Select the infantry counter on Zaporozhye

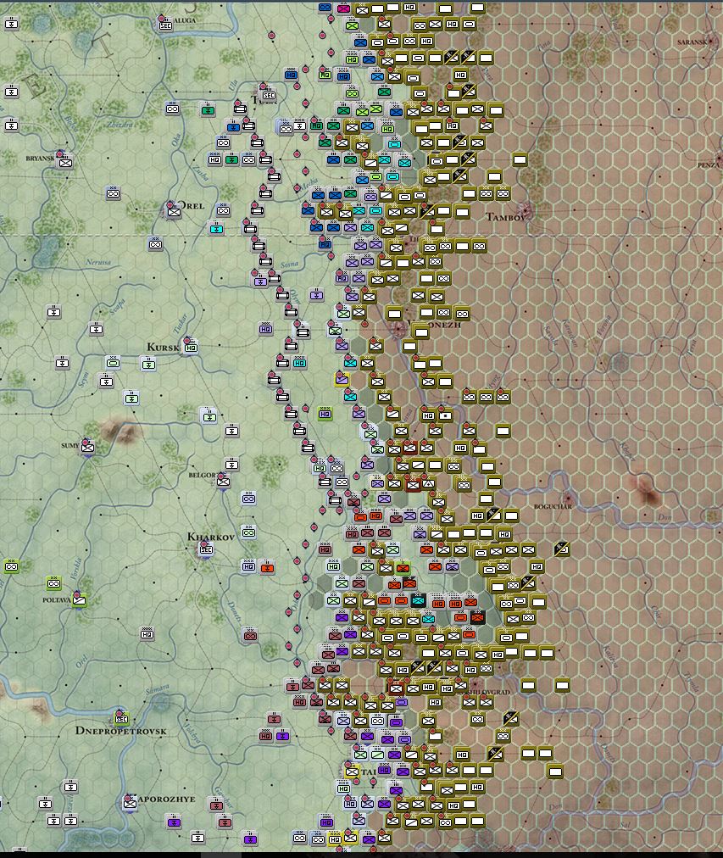pyautogui.click(x=130, y=803)
